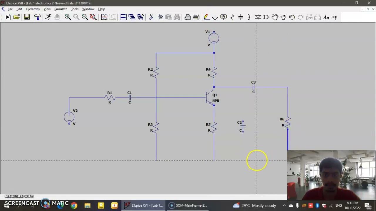Click the Close All Windows toolbar icon
376x211 pixels.
tap(140, 17)
